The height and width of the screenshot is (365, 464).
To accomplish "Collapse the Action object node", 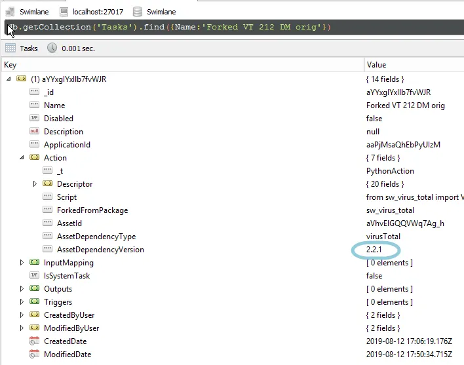I will click(x=22, y=157).
